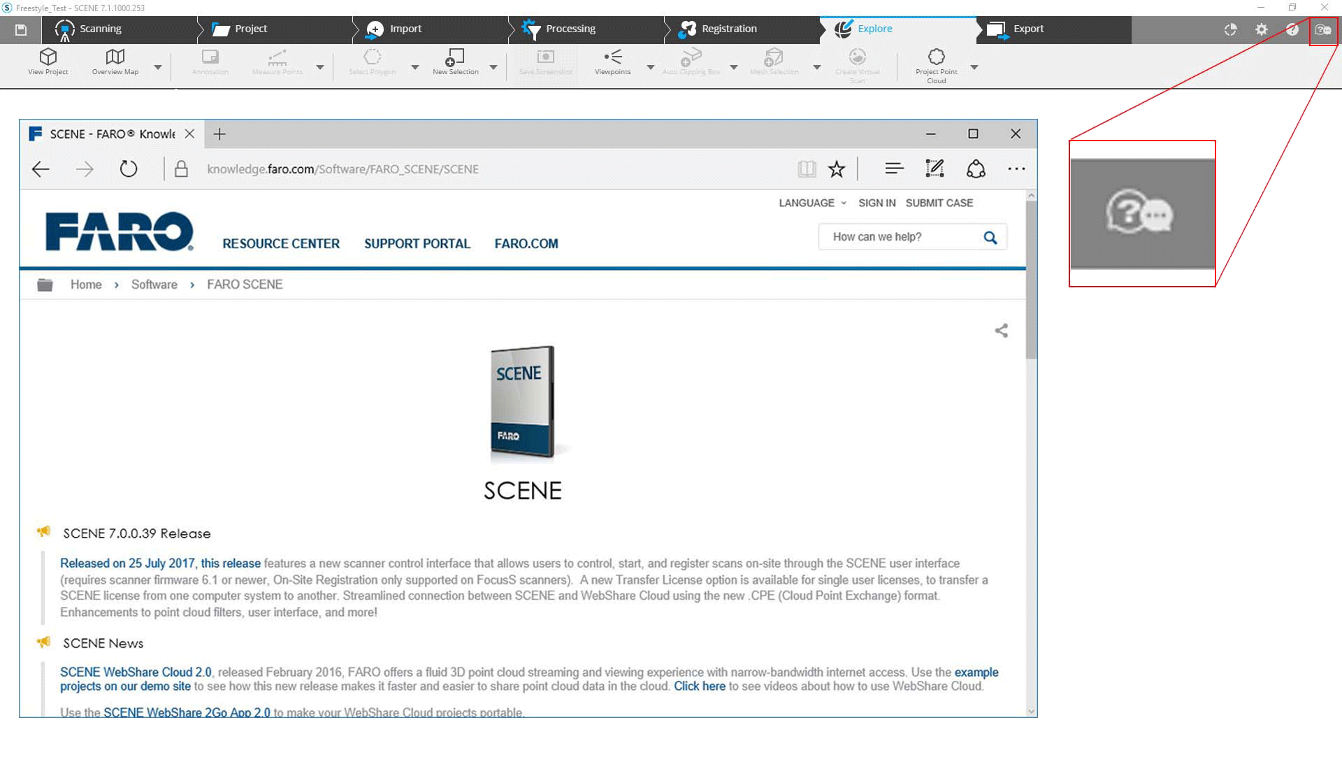Click the Software breadcrumb link
This screenshot has width=1342, height=769.
pyautogui.click(x=154, y=285)
